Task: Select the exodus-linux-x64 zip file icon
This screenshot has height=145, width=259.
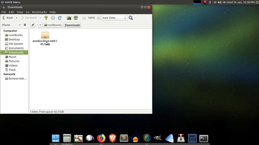Action: click(x=45, y=35)
